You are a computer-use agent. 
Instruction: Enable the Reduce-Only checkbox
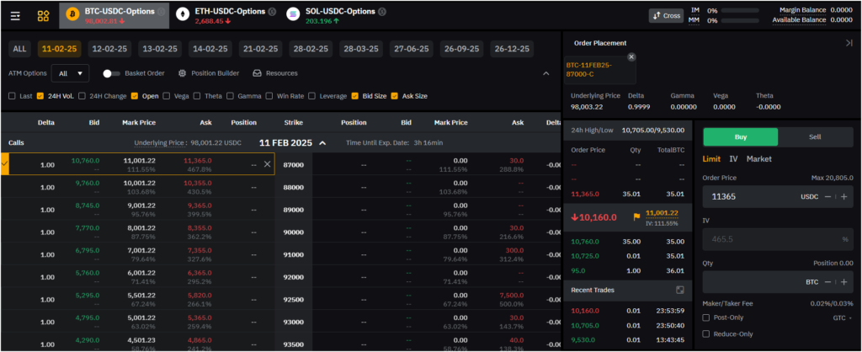point(706,333)
